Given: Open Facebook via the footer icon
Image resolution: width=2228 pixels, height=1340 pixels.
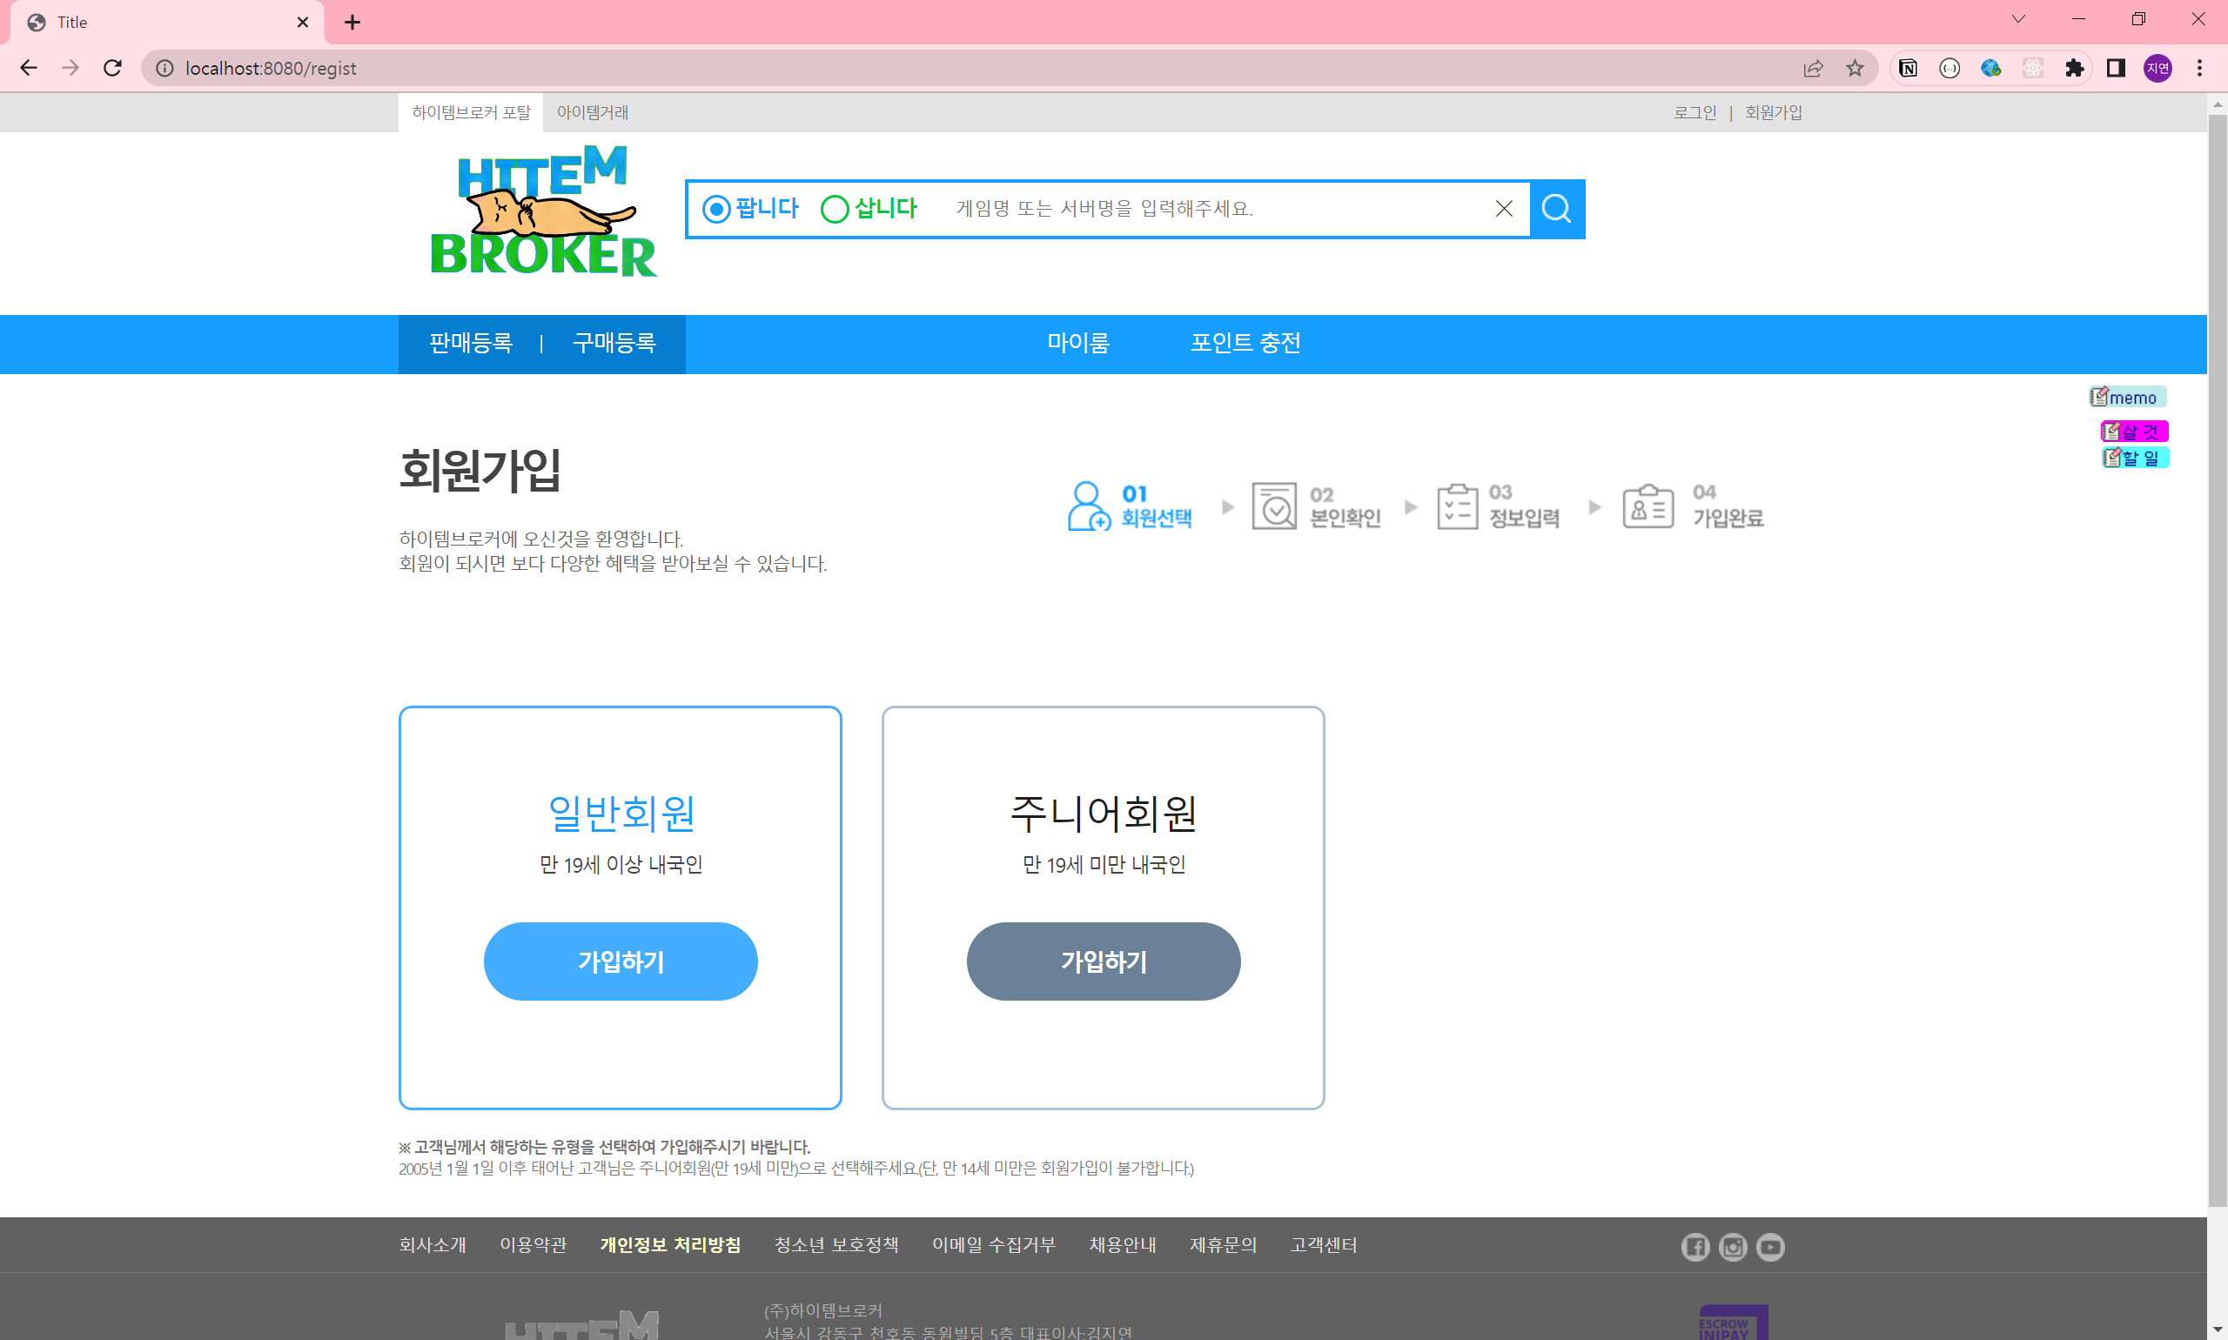Looking at the screenshot, I should [x=1695, y=1246].
